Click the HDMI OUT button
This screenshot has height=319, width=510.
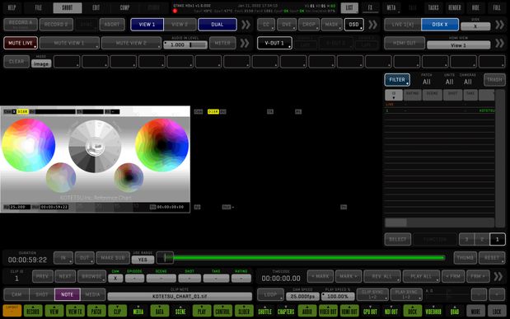tap(405, 43)
